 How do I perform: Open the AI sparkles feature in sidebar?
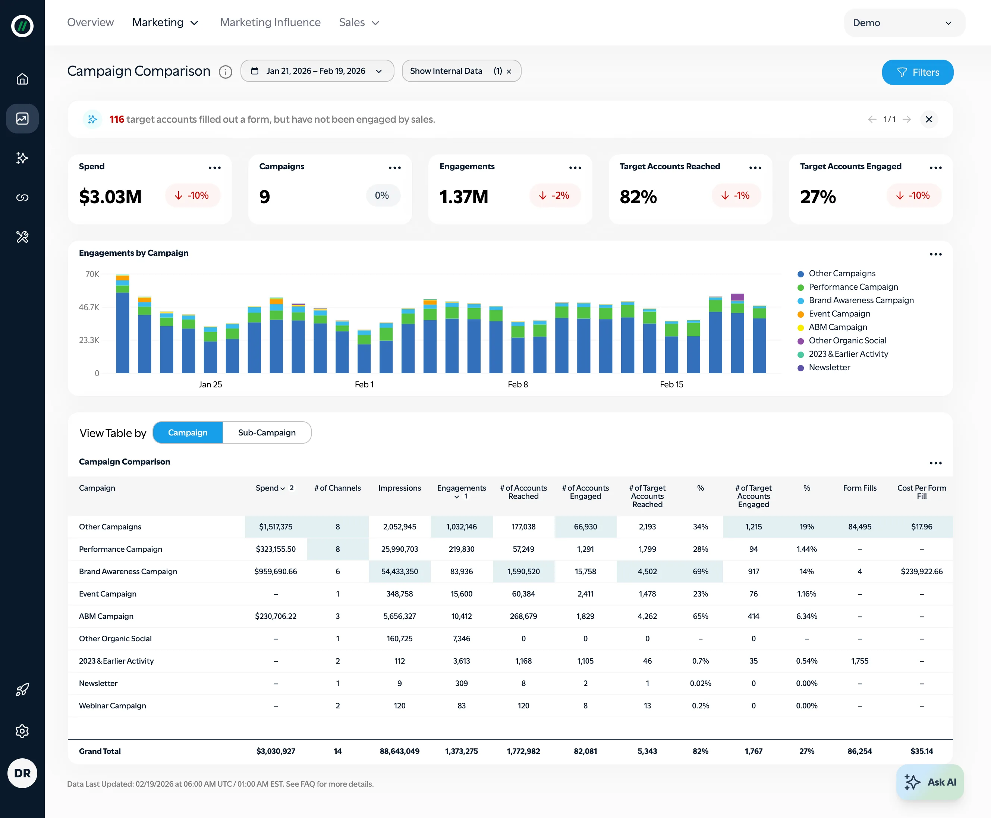[22, 158]
